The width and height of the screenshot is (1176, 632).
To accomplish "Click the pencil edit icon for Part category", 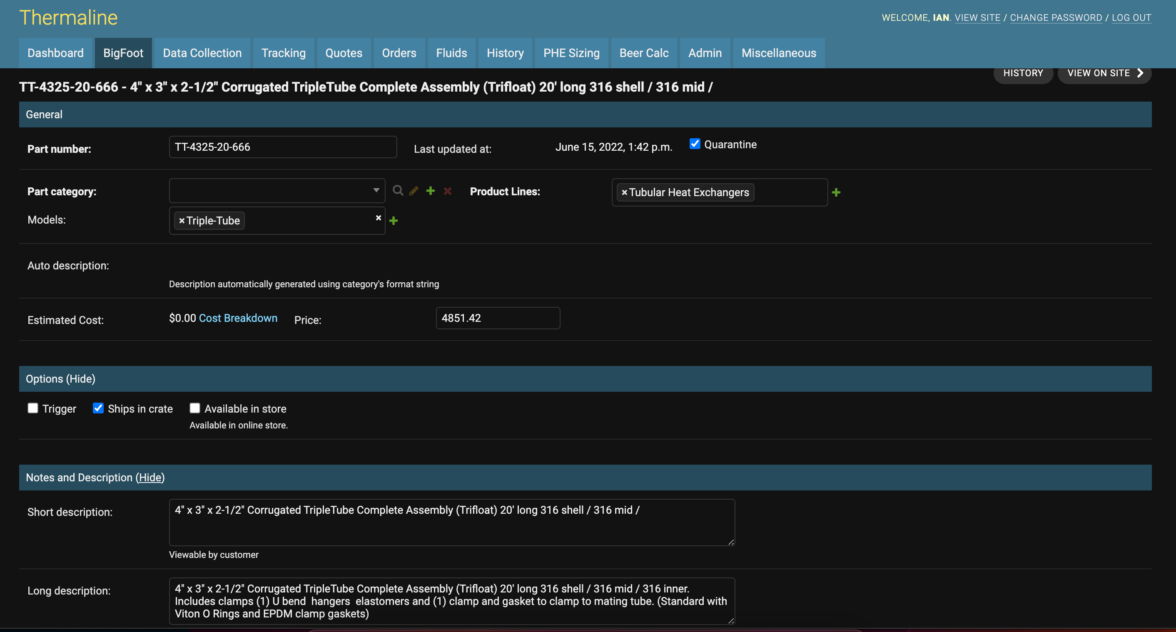I will click(x=414, y=191).
